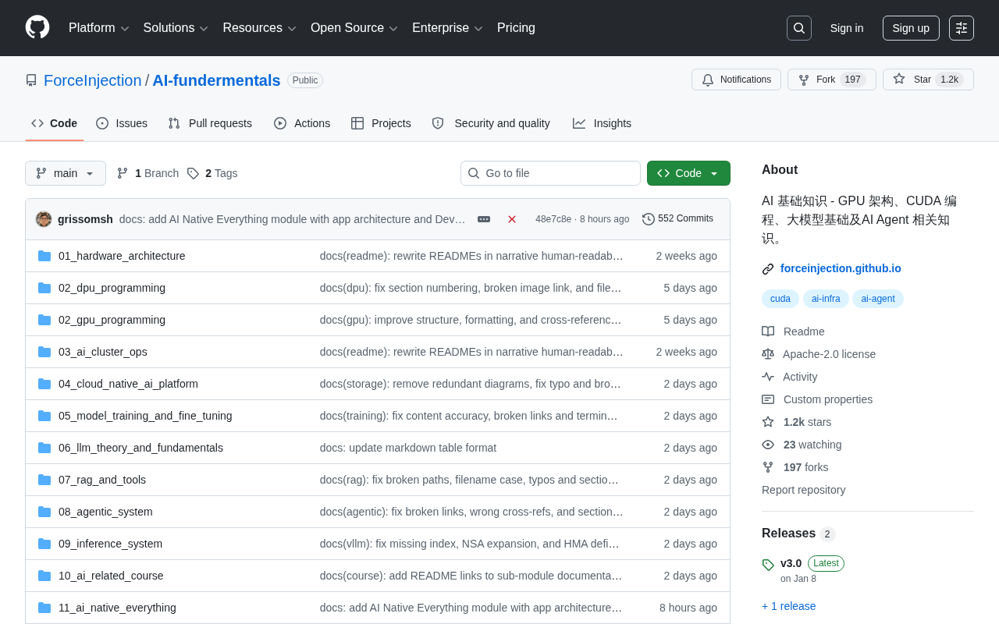This screenshot has width=999, height=624.
Task: Click the watching eye icon
Action: pyautogui.click(x=768, y=445)
